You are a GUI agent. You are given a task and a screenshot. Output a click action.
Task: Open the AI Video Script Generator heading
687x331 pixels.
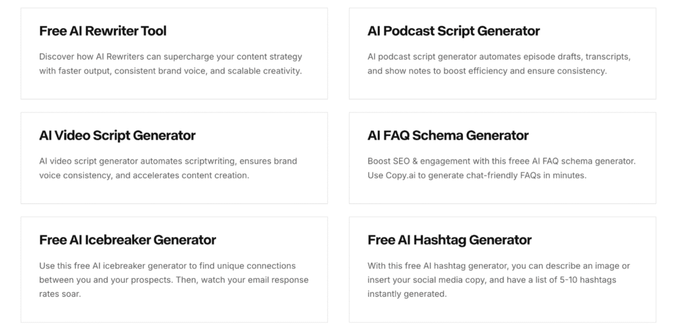[117, 135]
